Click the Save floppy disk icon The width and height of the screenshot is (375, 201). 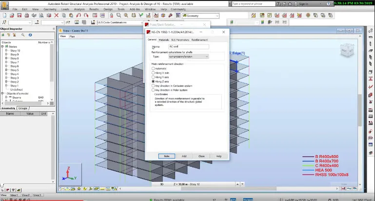20,16
